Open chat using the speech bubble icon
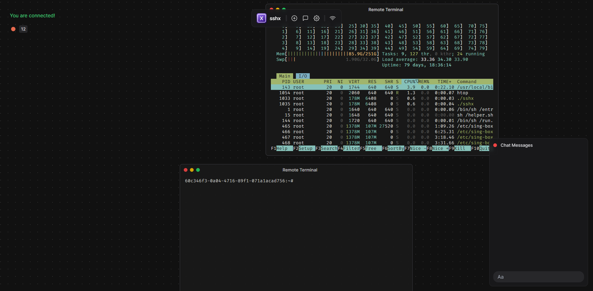The image size is (593, 291). point(305,18)
